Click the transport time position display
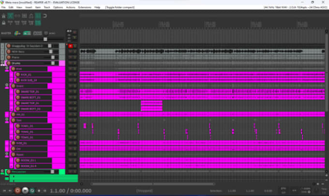 (71, 191)
